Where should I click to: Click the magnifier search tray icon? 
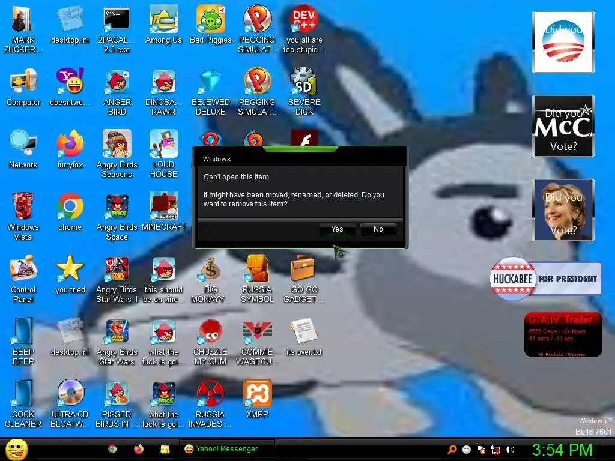(452, 450)
